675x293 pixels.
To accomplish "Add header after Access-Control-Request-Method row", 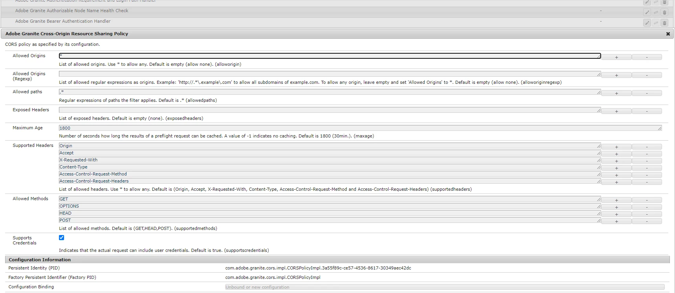I will (616, 175).
